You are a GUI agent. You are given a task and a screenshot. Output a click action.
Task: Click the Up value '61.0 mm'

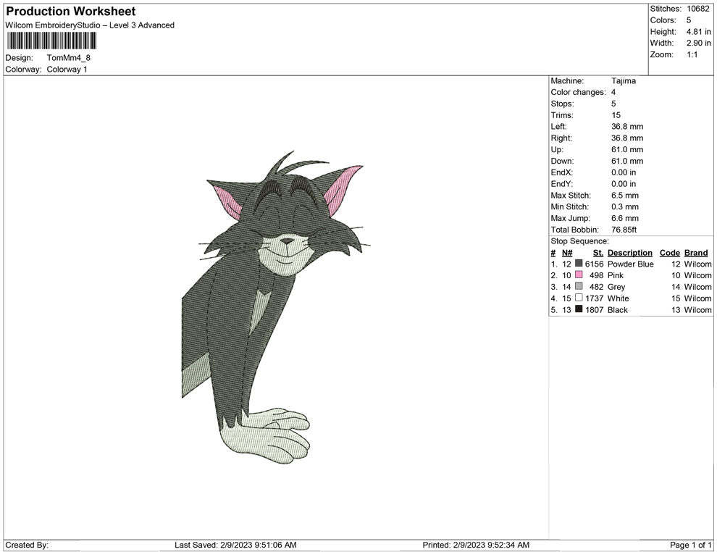[627, 149]
